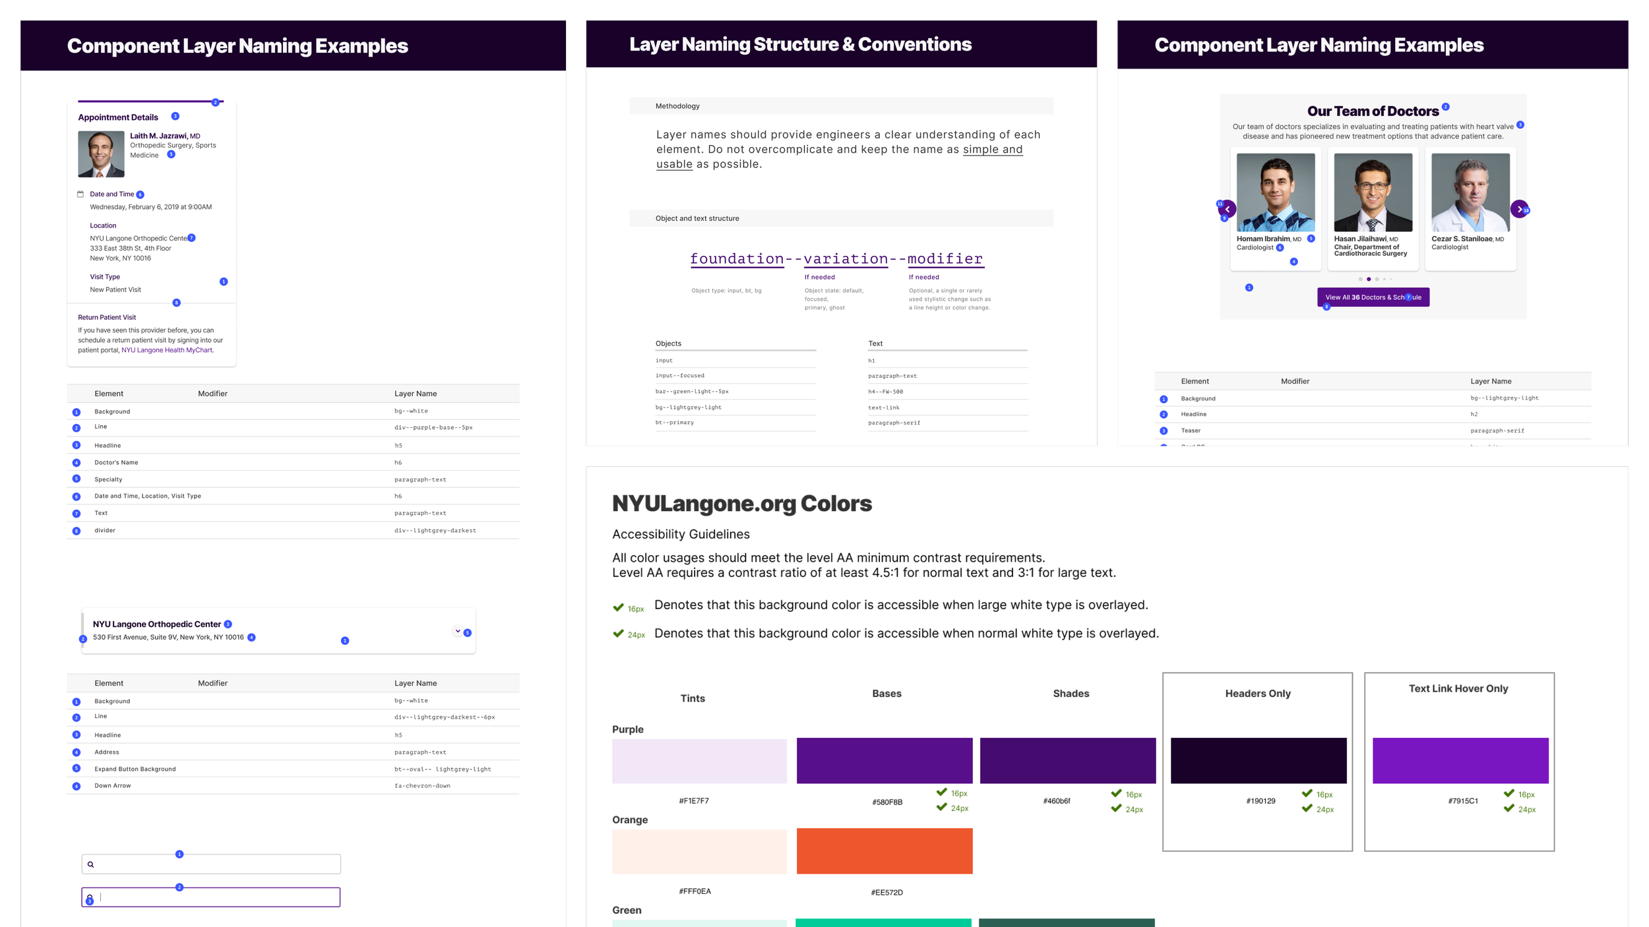Click the 'Methodology' section bar
This screenshot has width=1649, height=927.
[x=841, y=106]
